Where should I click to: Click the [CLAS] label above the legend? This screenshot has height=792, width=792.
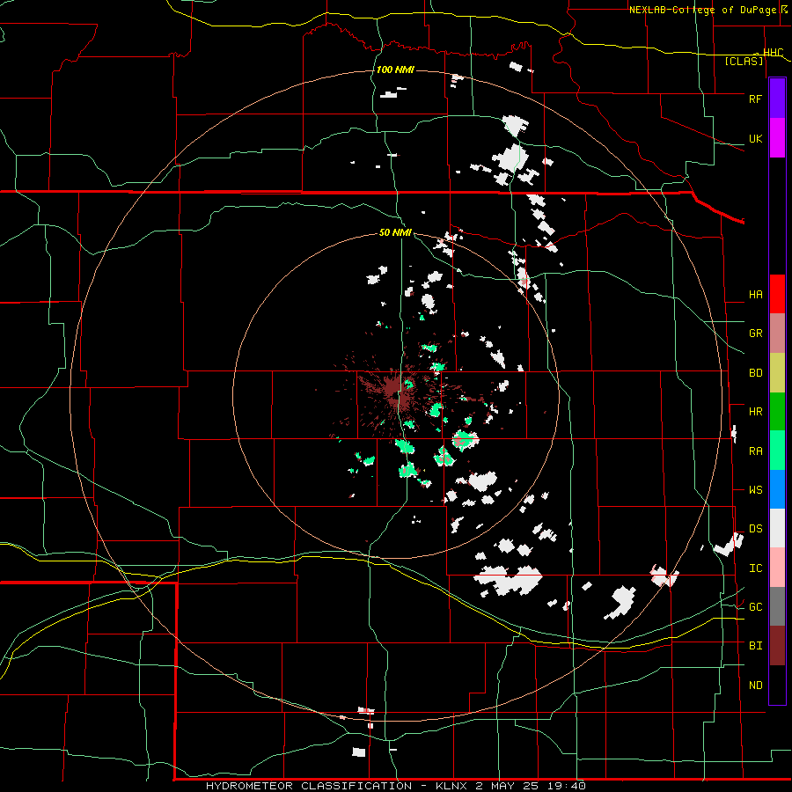coord(744,61)
